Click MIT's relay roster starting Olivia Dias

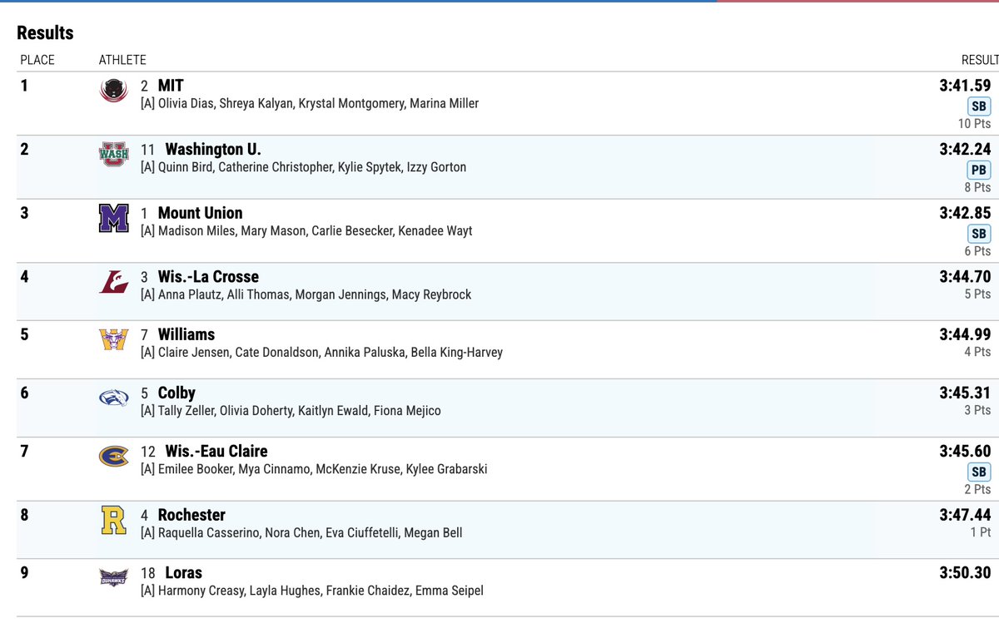pyautogui.click(x=310, y=104)
